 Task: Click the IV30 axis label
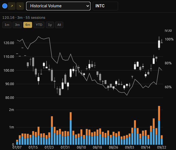click(168, 31)
